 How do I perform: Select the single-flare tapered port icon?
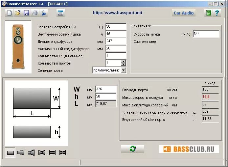(x=21, y=153)
